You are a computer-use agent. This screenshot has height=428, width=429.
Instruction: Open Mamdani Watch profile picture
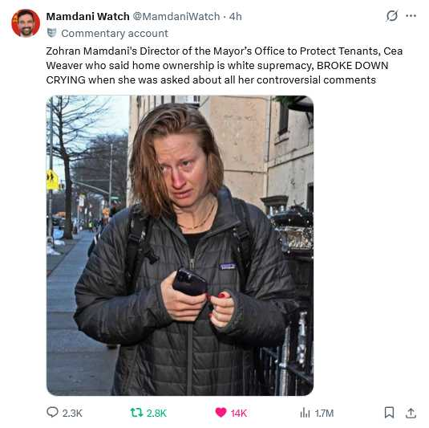point(26,23)
